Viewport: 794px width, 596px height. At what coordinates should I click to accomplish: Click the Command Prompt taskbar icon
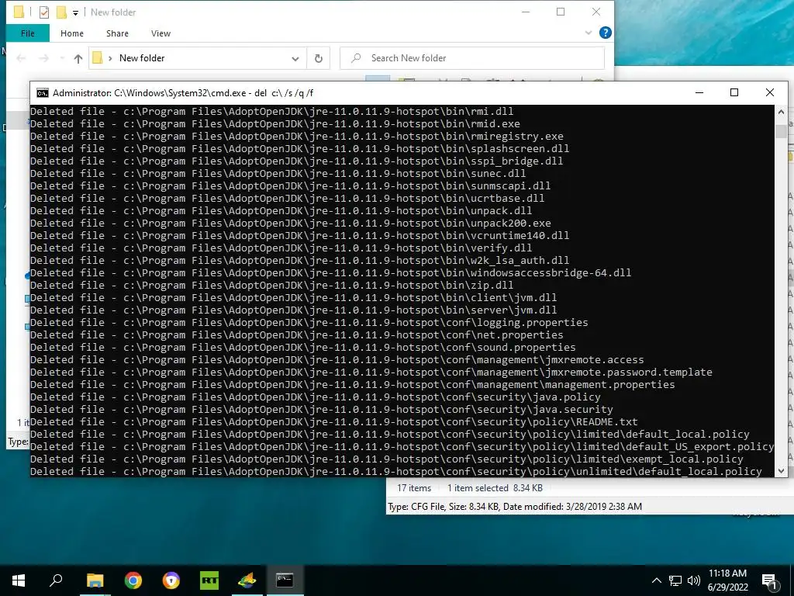point(285,580)
